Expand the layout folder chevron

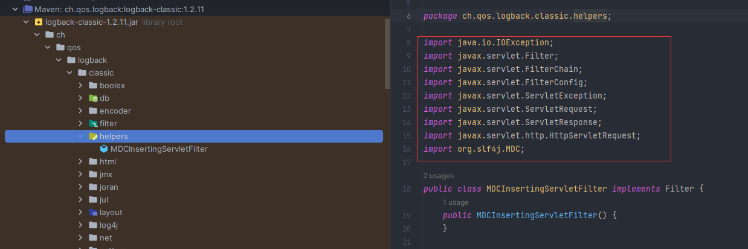tap(80, 212)
